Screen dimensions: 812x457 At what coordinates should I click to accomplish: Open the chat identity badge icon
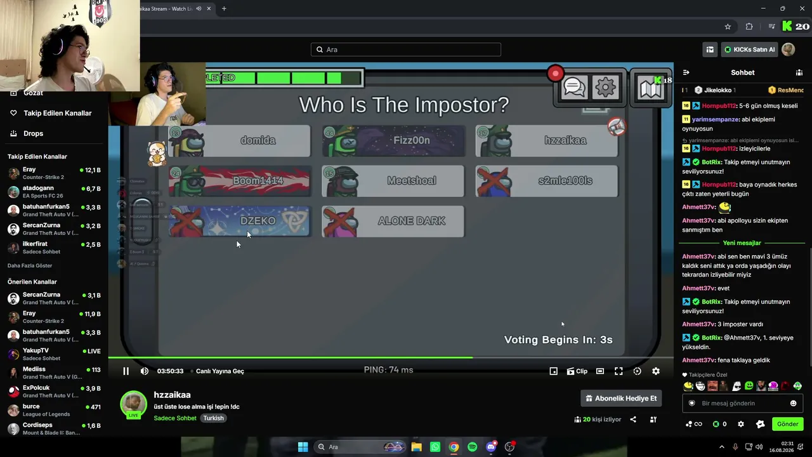tap(692, 403)
